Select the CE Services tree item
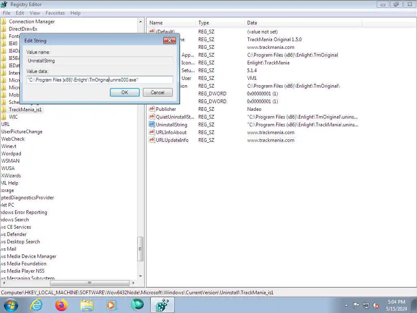Image resolution: width=417 pixels, height=313 pixels. (16, 227)
